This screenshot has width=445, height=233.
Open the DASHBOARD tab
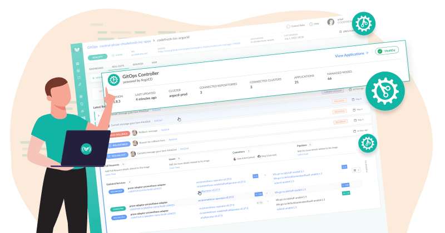point(96,68)
